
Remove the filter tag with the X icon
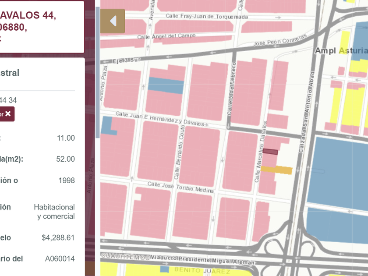pos(7,114)
